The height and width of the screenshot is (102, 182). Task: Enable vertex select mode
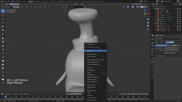pyautogui.click(x=14, y=7)
